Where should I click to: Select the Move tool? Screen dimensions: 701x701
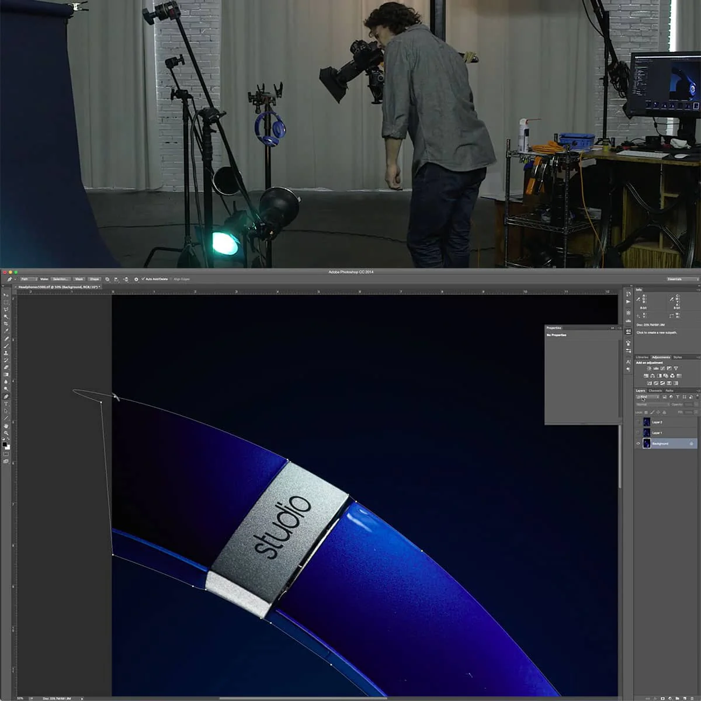tap(7, 294)
